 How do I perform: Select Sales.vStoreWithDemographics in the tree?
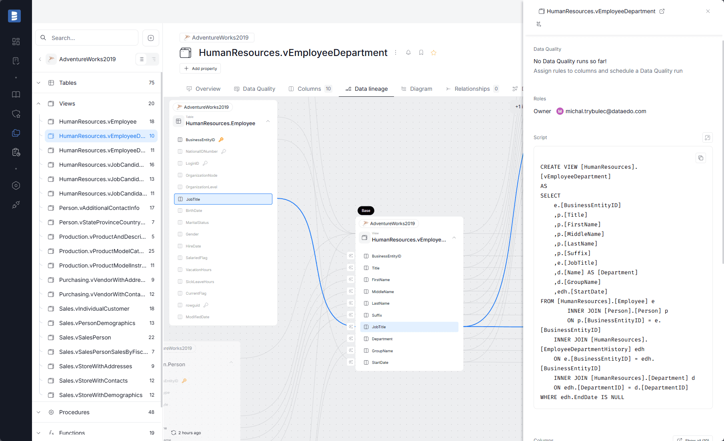click(x=101, y=395)
